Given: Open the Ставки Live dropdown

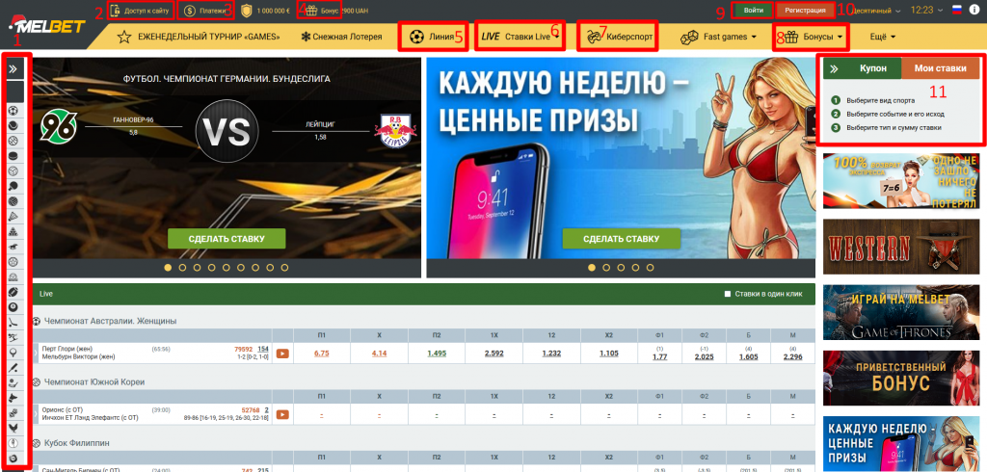Looking at the screenshot, I should click(519, 37).
